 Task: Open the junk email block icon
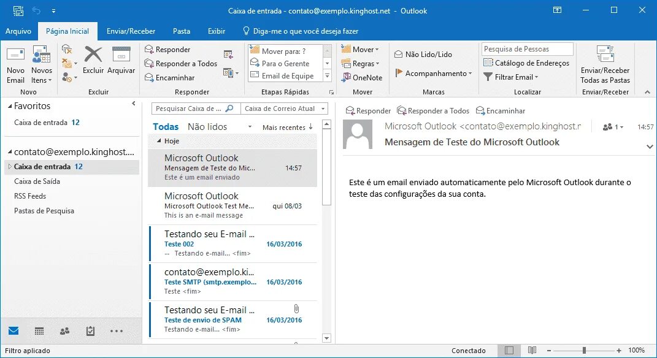click(x=69, y=77)
